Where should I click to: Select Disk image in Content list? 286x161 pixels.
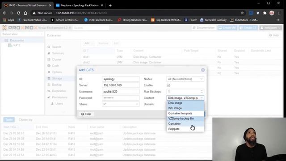(185, 103)
